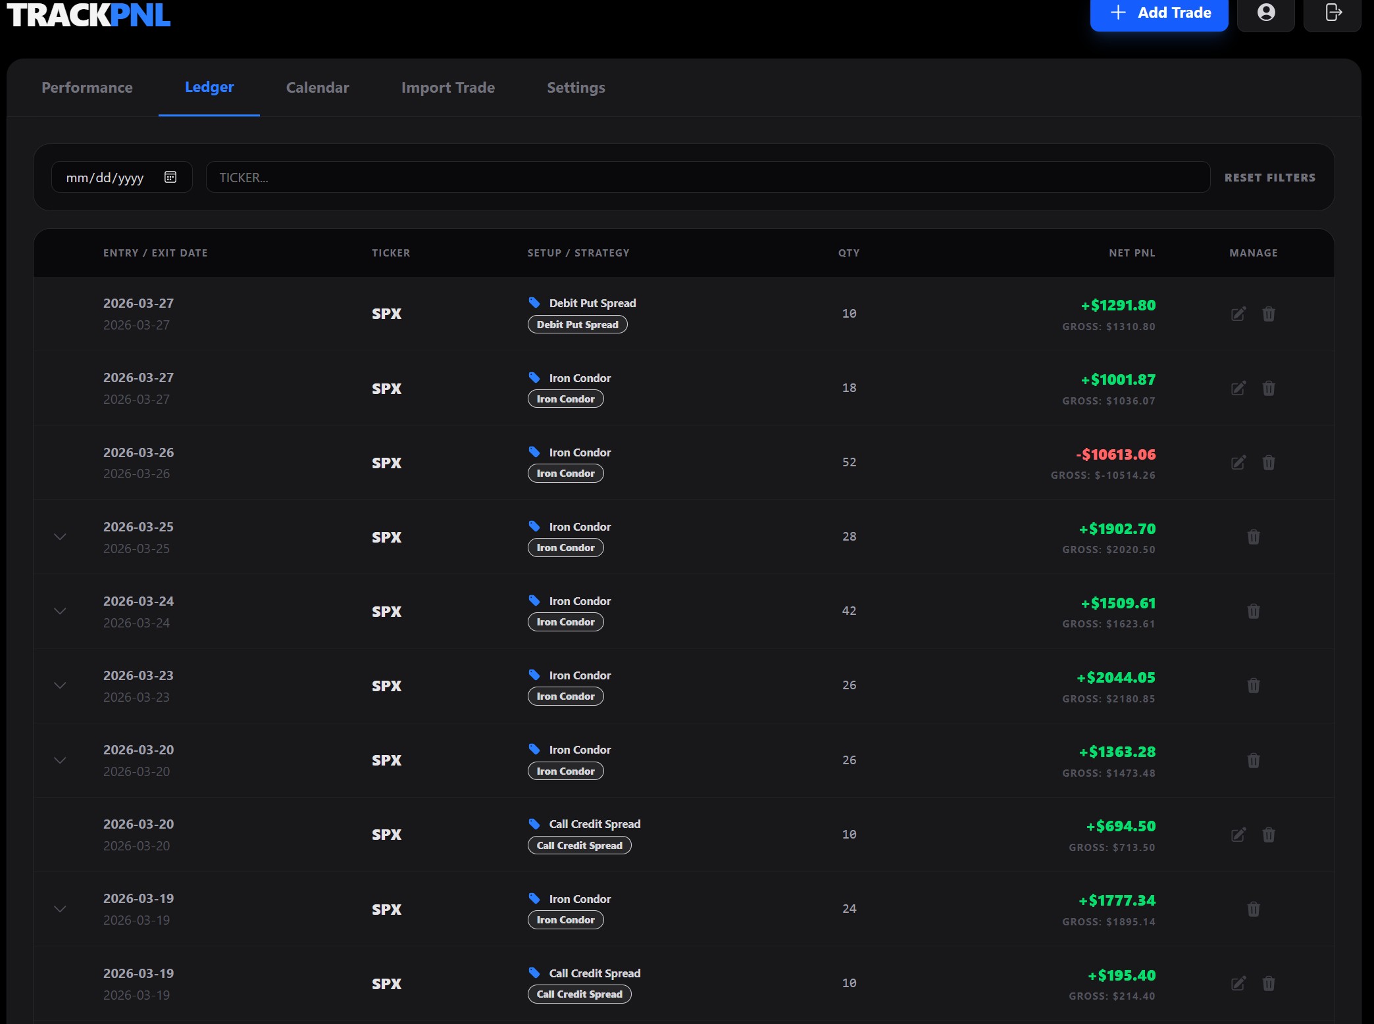Image resolution: width=1374 pixels, height=1024 pixels.
Task: Click the user profile icon in the top bar
Action: pyautogui.click(x=1265, y=12)
